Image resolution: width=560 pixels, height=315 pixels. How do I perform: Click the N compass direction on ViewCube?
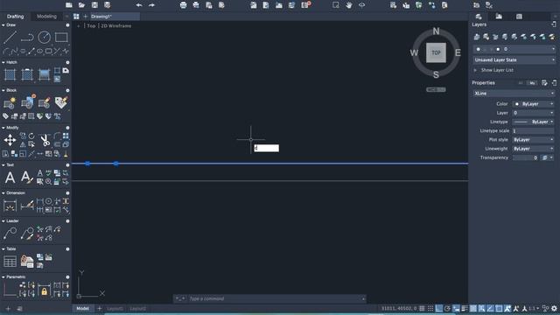click(436, 31)
